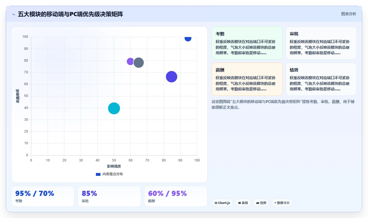The image size is (368, 218).
Task: Click the 95% / 70% 考勤 stat card
Action: pyautogui.click(x=43, y=196)
